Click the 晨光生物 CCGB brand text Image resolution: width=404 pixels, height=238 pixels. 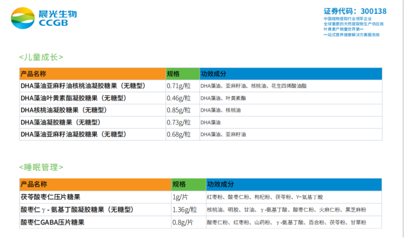[58, 18]
